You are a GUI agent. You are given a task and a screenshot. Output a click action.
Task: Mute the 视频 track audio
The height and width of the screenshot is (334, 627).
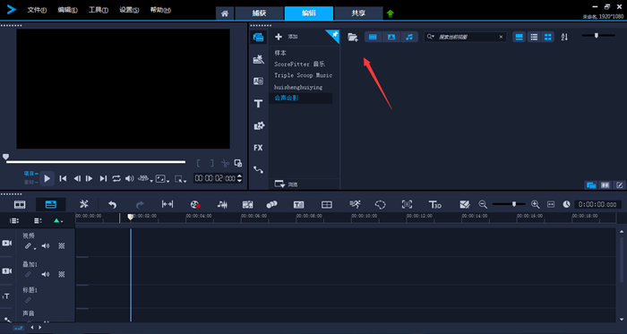(46, 246)
